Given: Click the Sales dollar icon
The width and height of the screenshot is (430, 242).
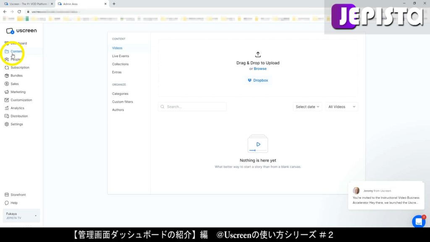Looking at the screenshot, I should [7, 84].
